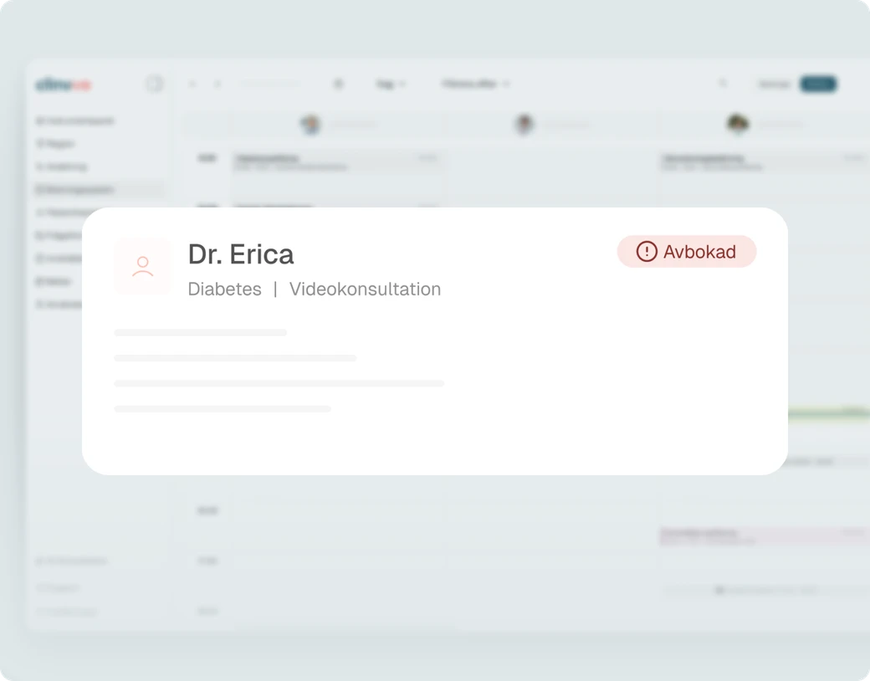Expand the filter dropdown in the top bar

click(475, 84)
